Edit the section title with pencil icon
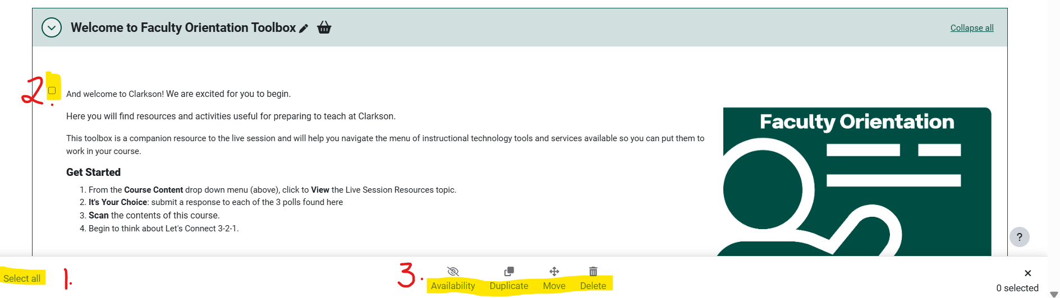 click(304, 29)
